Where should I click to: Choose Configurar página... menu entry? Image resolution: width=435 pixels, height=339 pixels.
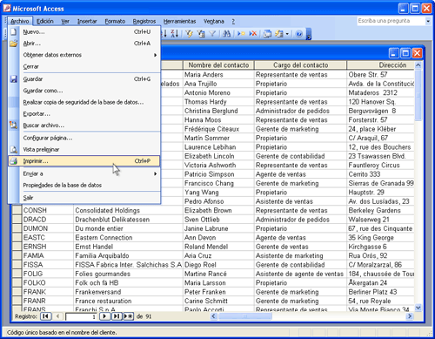pyautogui.click(x=84, y=138)
